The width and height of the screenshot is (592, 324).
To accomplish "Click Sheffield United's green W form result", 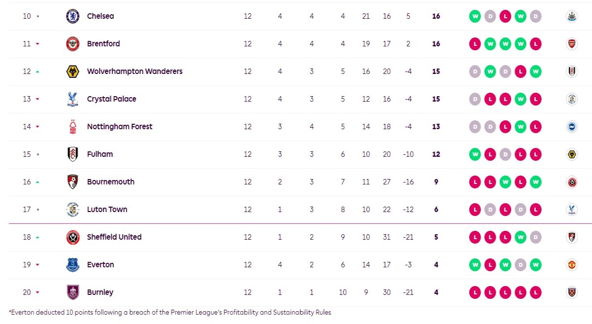I will point(520,237).
